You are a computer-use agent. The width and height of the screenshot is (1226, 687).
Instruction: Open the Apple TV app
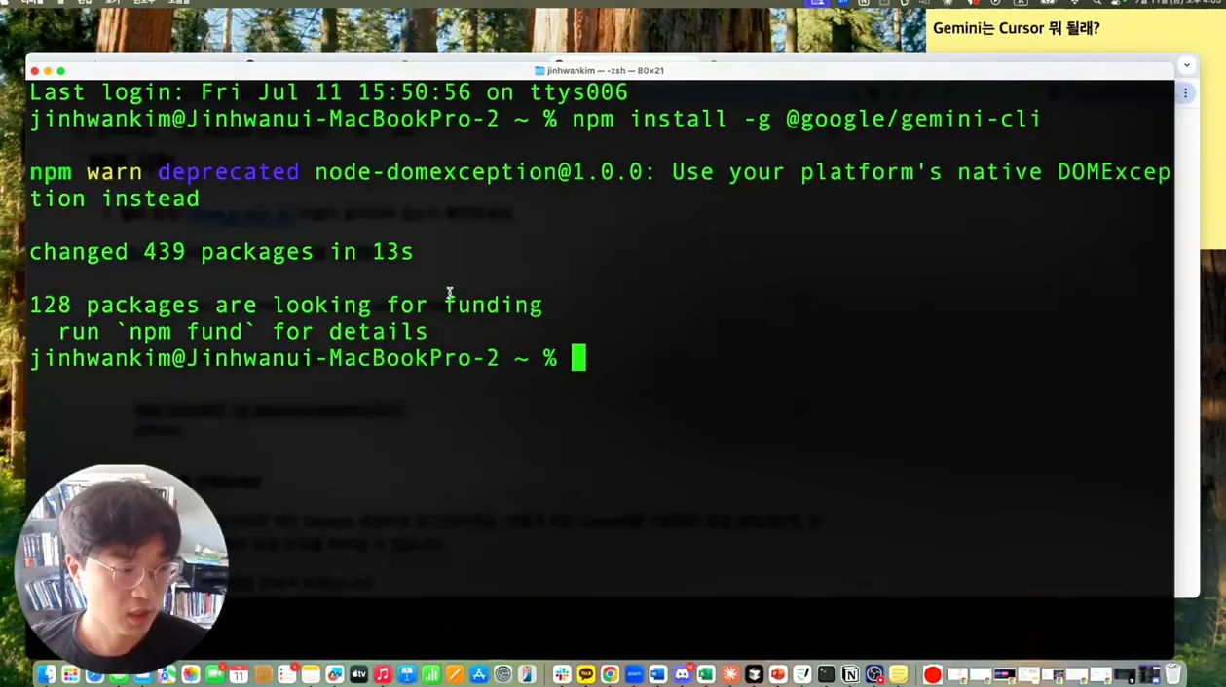[x=358, y=674]
